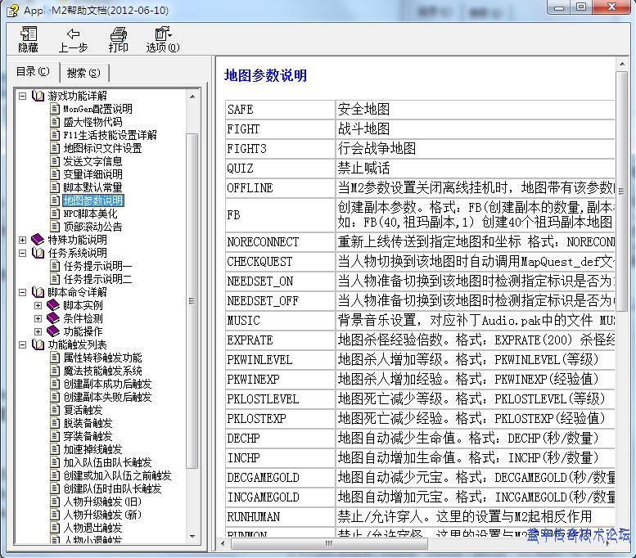The height and width of the screenshot is (558, 636).
Task: Select the 任务提示说明二 topic
Action: pos(97,279)
